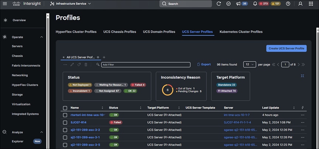
Task: Go to the next page arrow
Action: [x=299, y=65]
